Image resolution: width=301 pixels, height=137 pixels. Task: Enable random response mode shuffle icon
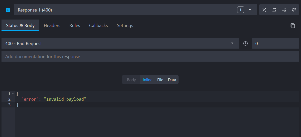coord(264,10)
